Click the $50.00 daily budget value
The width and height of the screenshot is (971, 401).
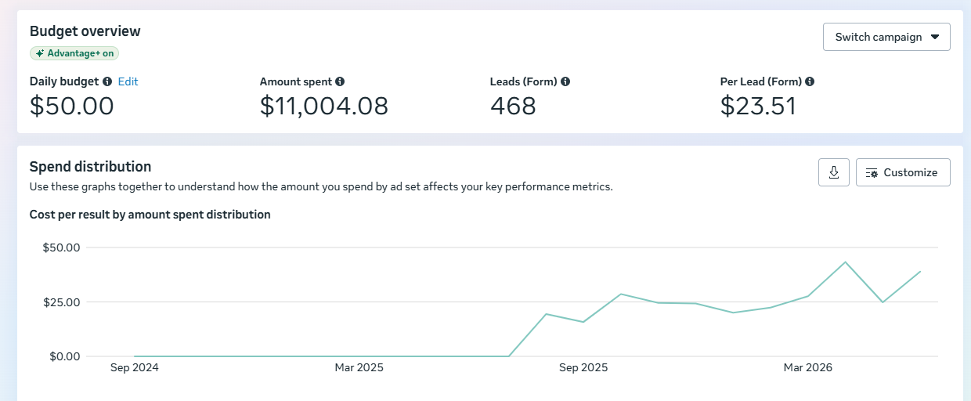click(x=72, y=106)
